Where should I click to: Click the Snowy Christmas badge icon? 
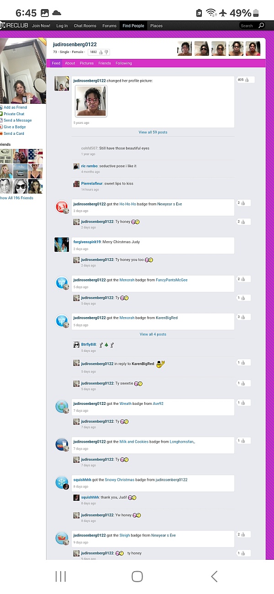[x=62, y=483]
